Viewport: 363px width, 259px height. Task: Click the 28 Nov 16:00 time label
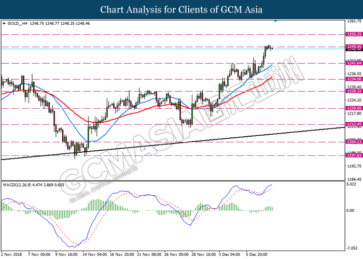point(204,254)
